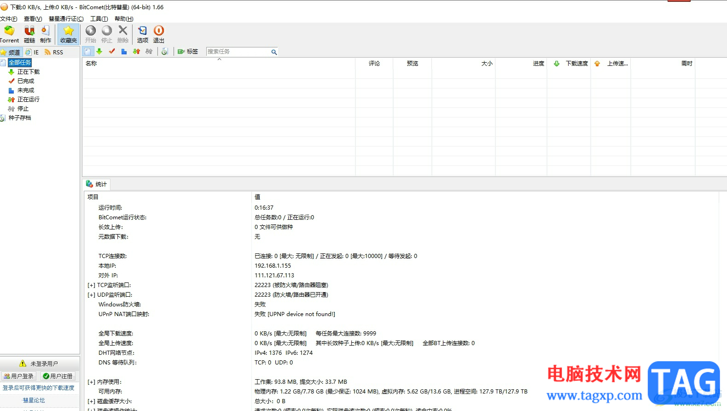727x411 pixels.
Task: Click 退出 to exit BitComet
Action: click(159, 34)
